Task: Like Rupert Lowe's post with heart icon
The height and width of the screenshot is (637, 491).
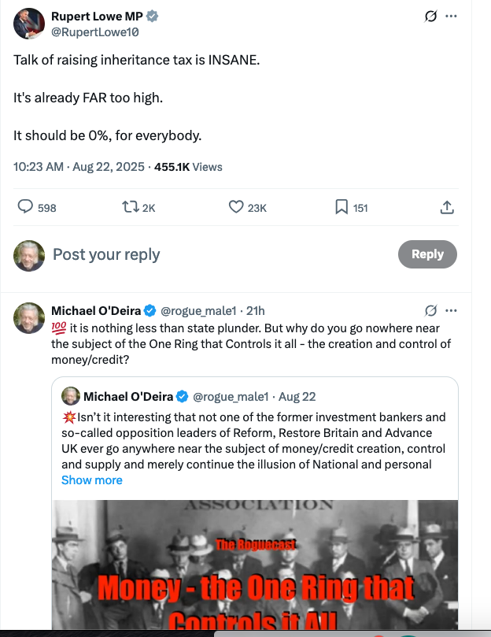Action: (236, 207)
